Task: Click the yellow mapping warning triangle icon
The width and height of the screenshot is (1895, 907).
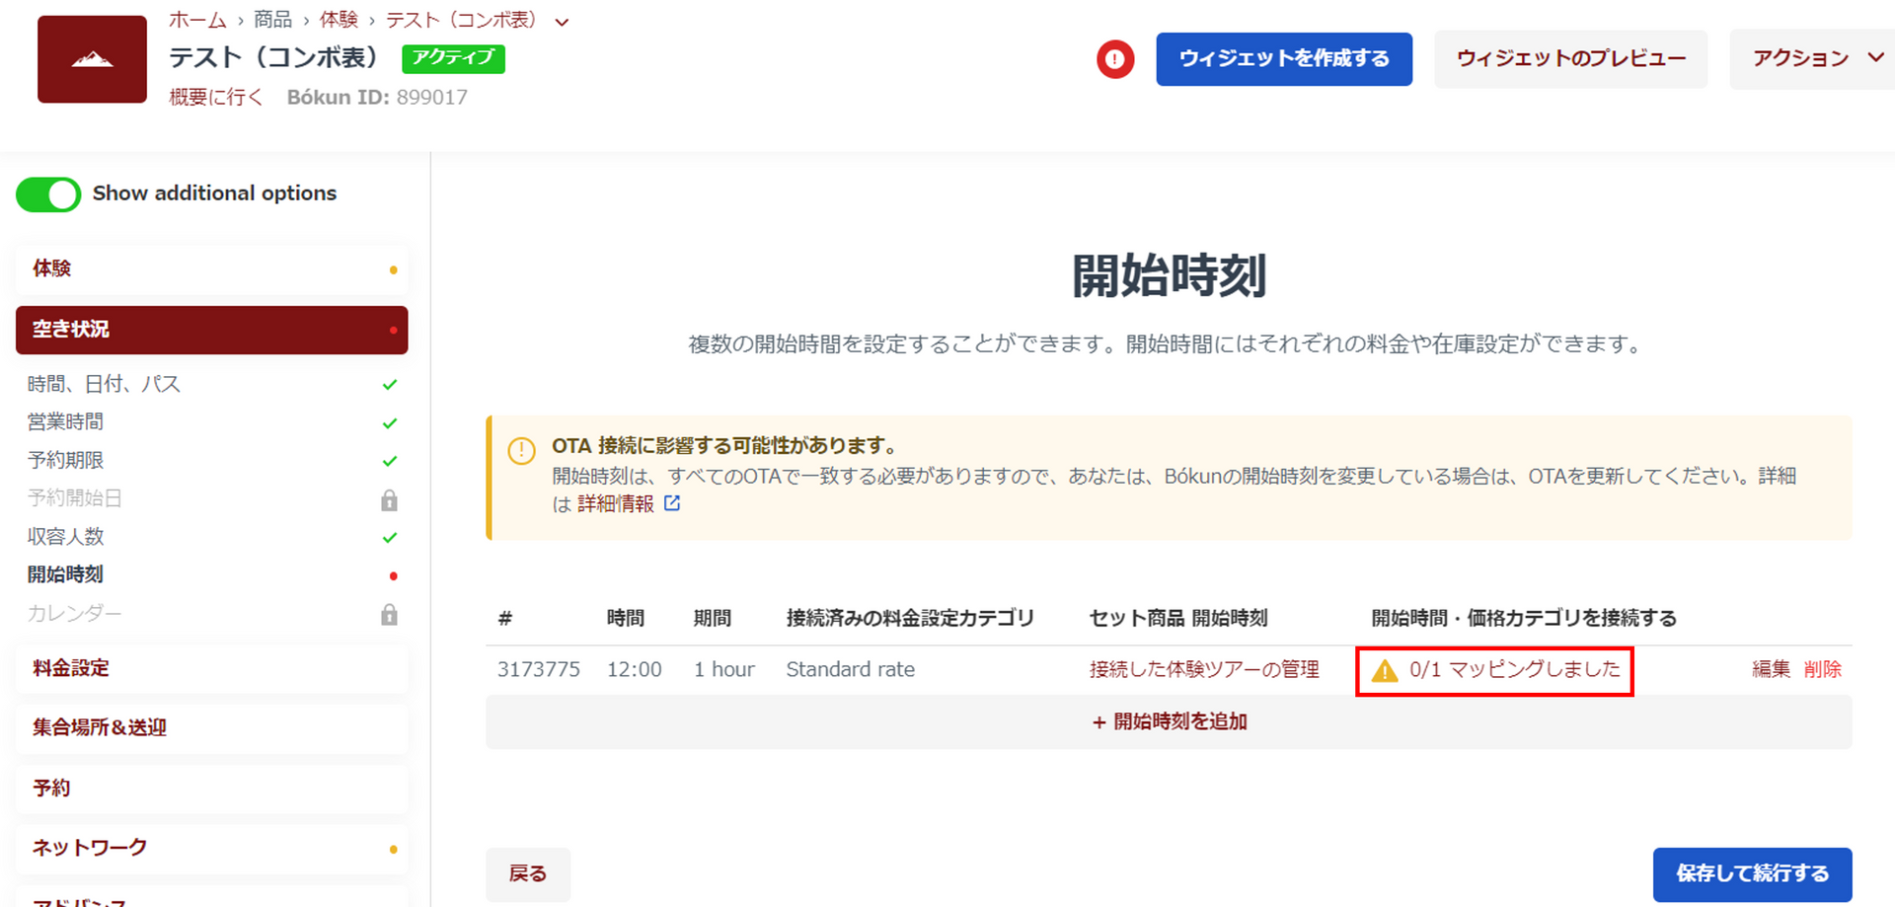Action: click(1385, 671)
